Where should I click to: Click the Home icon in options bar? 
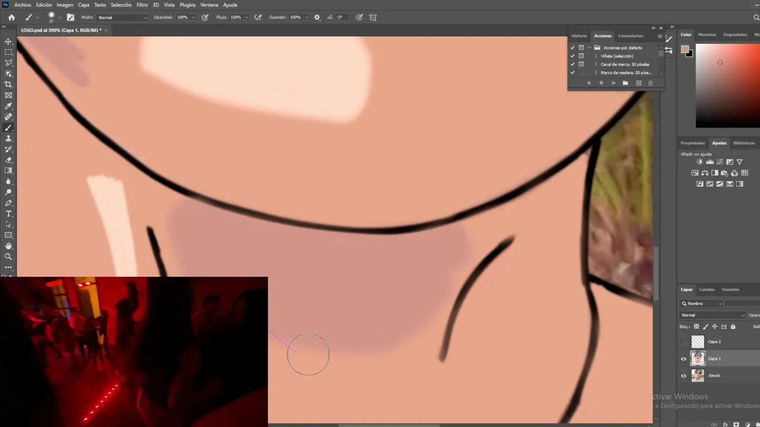click(11, 17)
